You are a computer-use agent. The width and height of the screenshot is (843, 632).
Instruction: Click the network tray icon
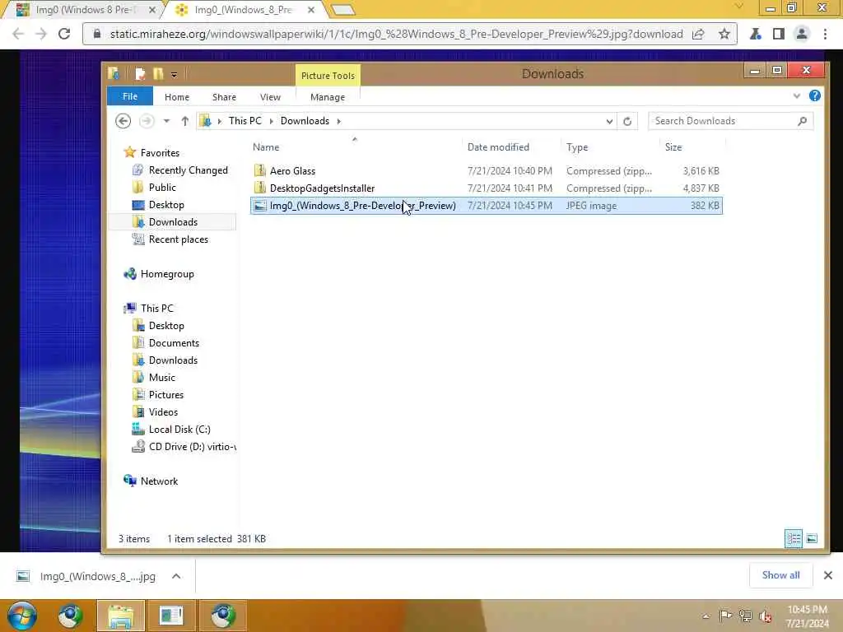[x=745, y=616]
